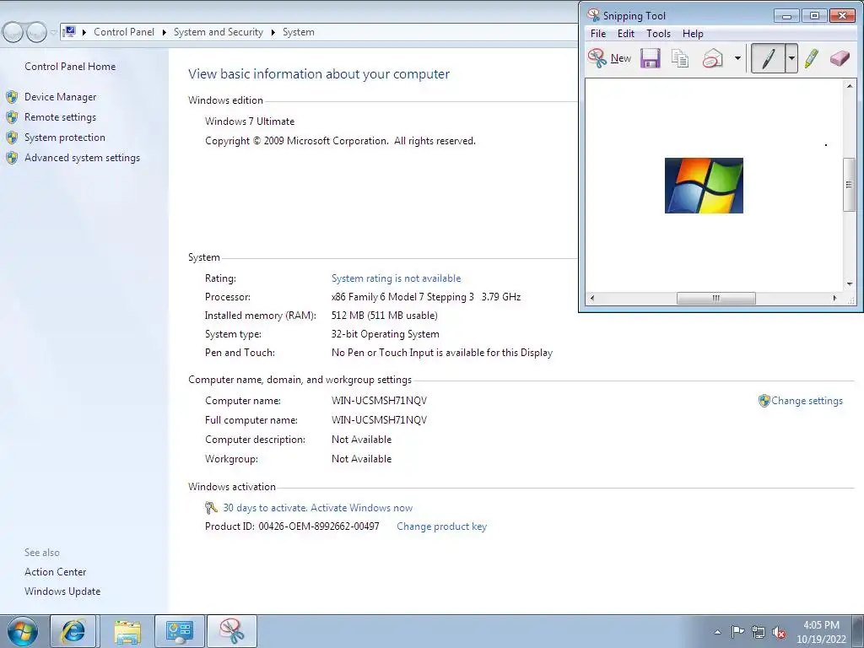Click Show desktop button at taskbar end
Viewport: 864px width, 648px height.
[x=858, y=631]
